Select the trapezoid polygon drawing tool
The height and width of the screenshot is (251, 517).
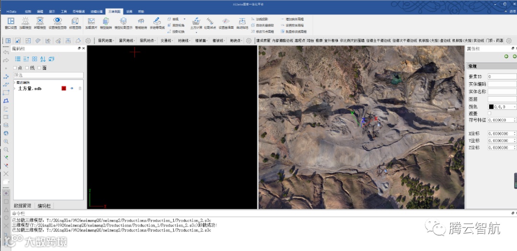click(x=6, y=100)
